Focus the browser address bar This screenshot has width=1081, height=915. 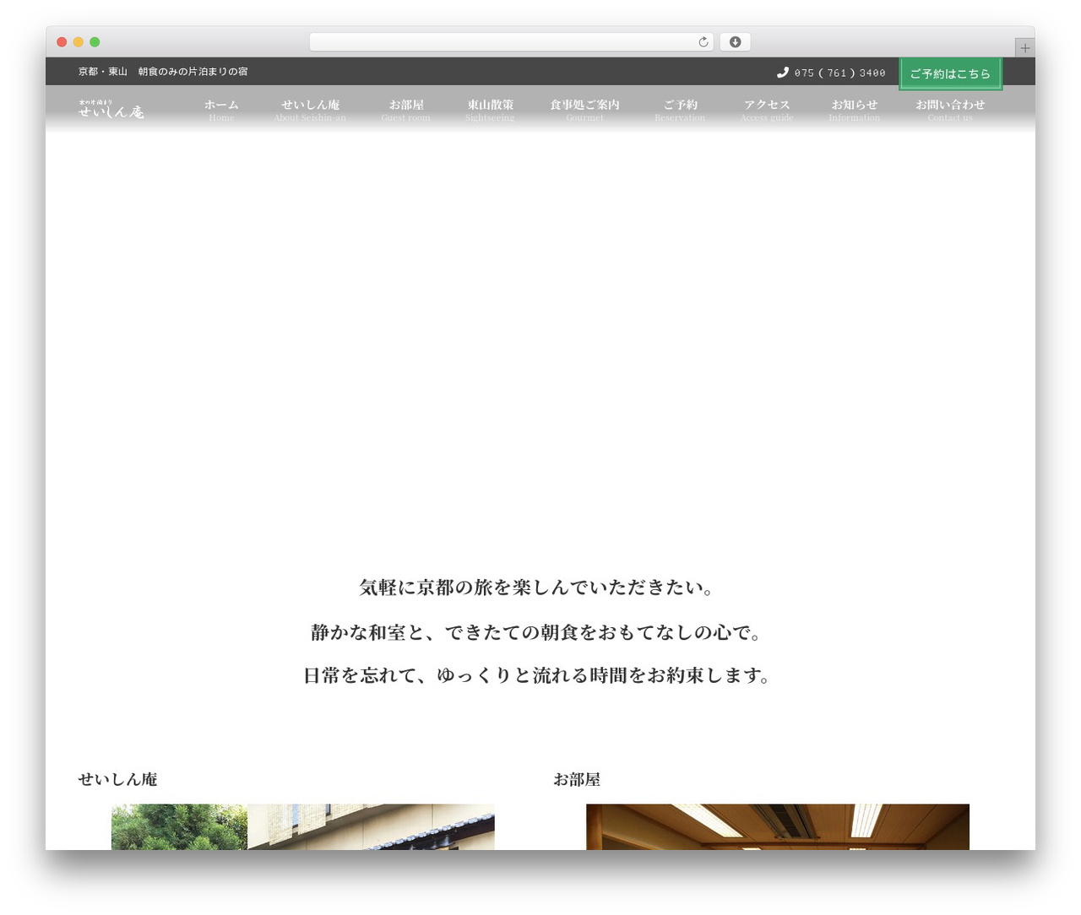click(x=511, y=42)
